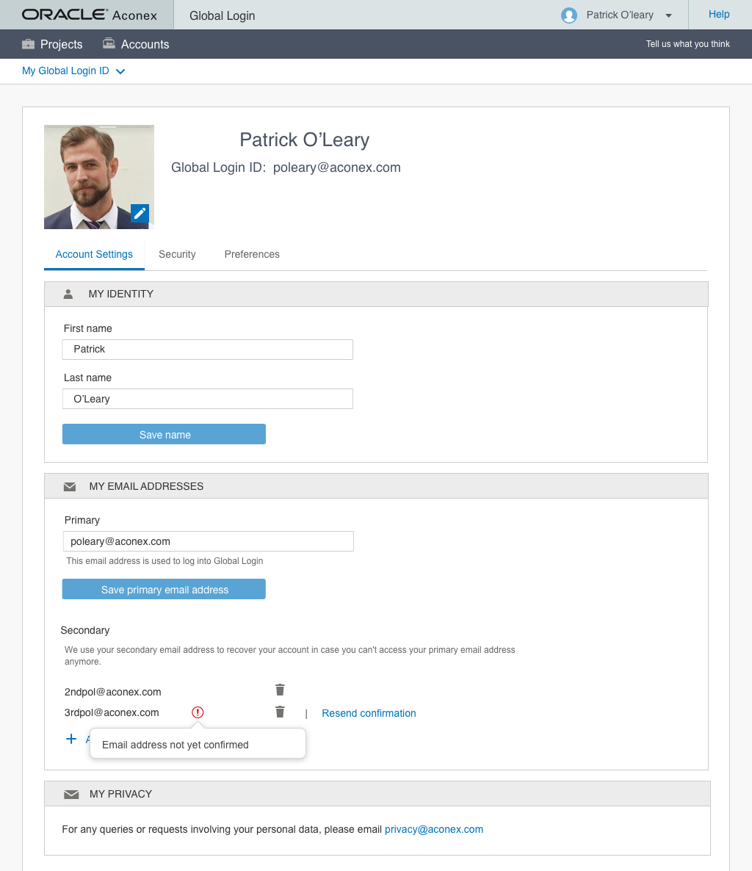Open the privacy@aconex.com email link
This screenshot has width=752, height=871.
click(434, 829)
